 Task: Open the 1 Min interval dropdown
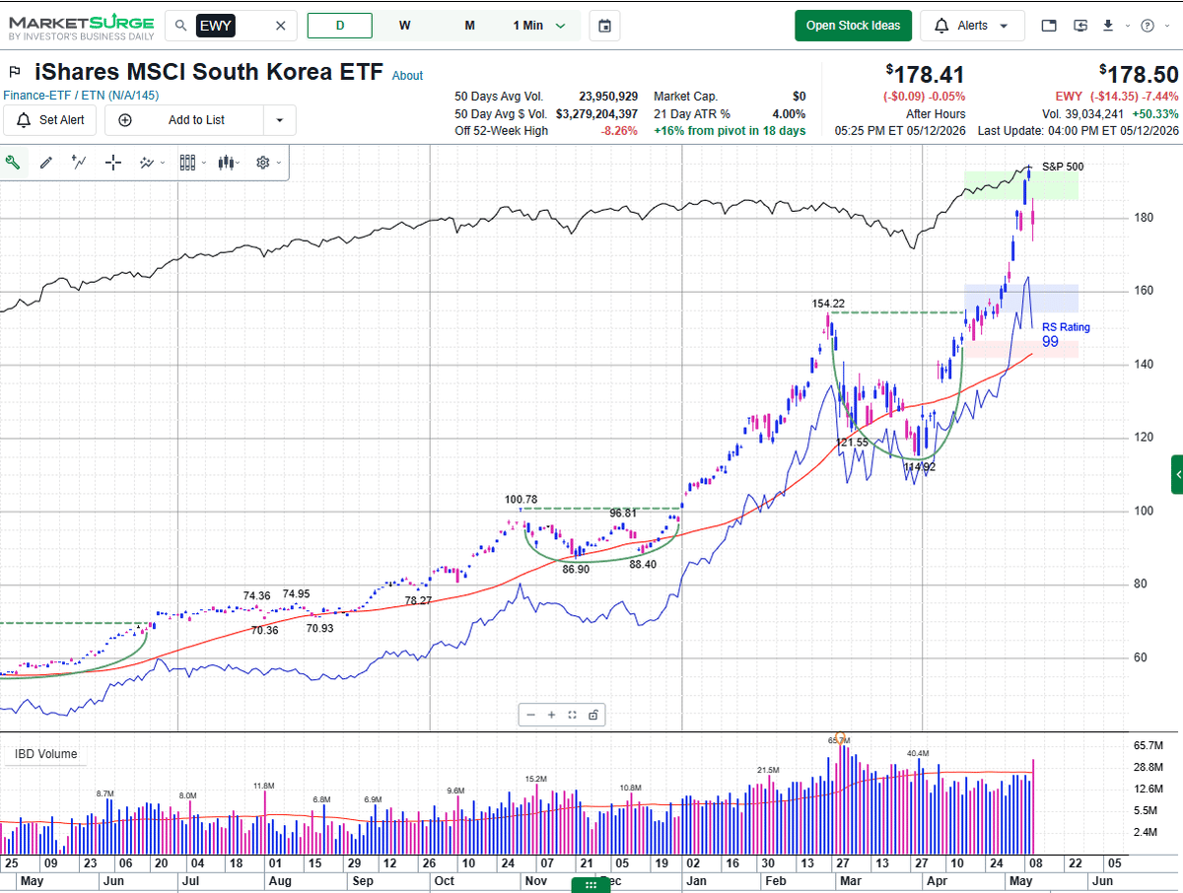coord(539,26)
